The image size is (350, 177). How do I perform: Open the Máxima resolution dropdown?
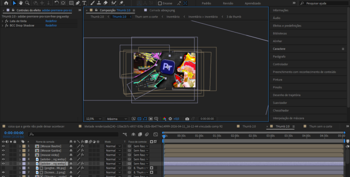[117, 119]
